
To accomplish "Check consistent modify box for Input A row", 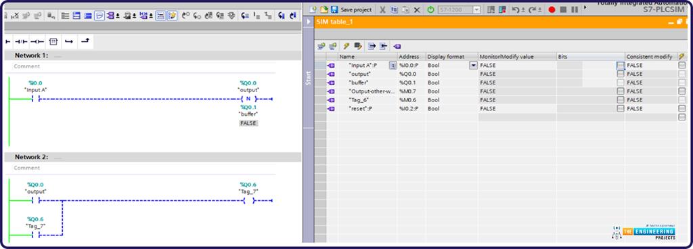I will click(x=682, y=66).
